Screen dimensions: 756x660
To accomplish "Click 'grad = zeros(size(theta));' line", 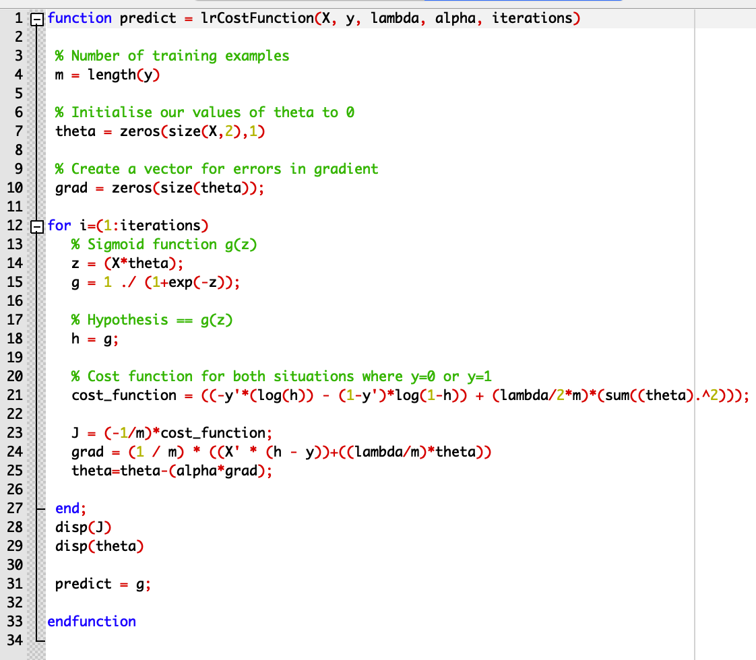I will pos(160,188).
